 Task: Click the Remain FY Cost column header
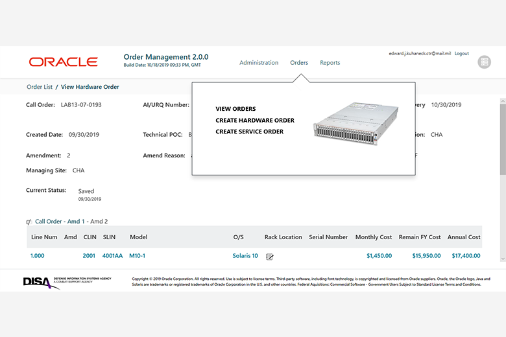(x=420, y=237)
